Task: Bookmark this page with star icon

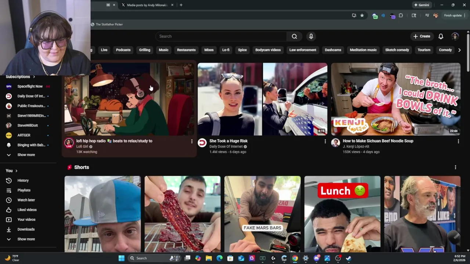Action: point(362,15)
